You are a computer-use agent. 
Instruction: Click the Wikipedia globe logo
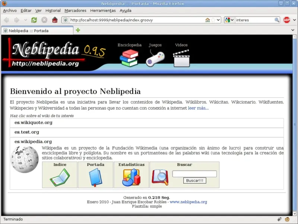(x=25, y=160)
